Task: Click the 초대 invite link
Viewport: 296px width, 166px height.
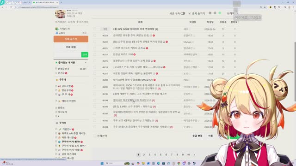Action: [x=84, y=33]
